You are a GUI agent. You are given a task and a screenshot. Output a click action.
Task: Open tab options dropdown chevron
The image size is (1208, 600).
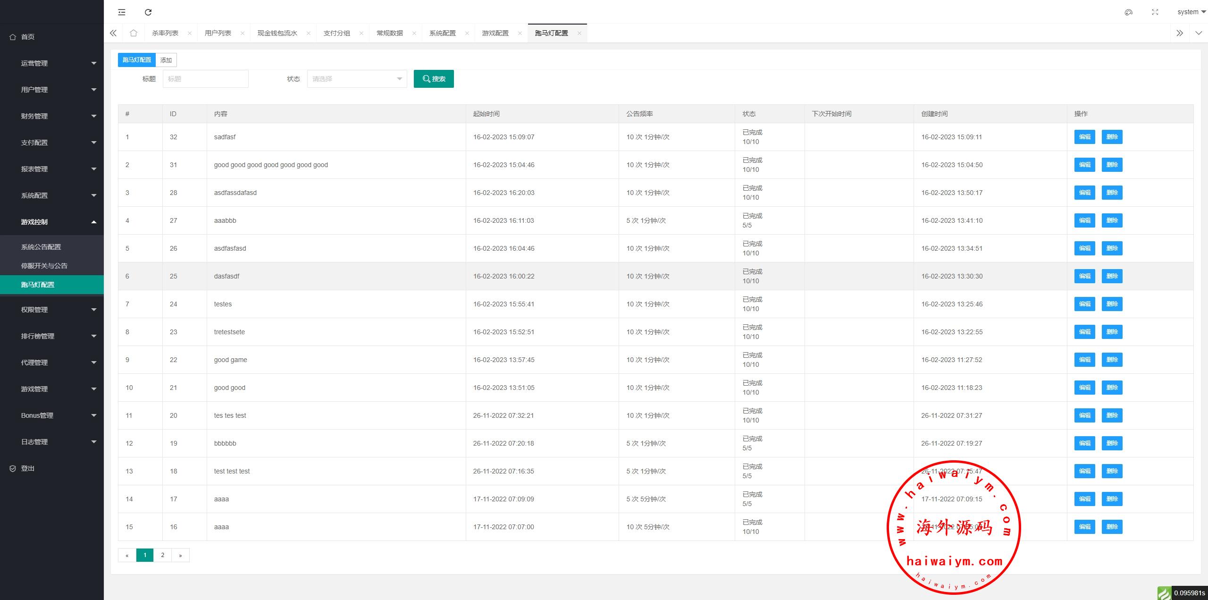[1199, 33]
